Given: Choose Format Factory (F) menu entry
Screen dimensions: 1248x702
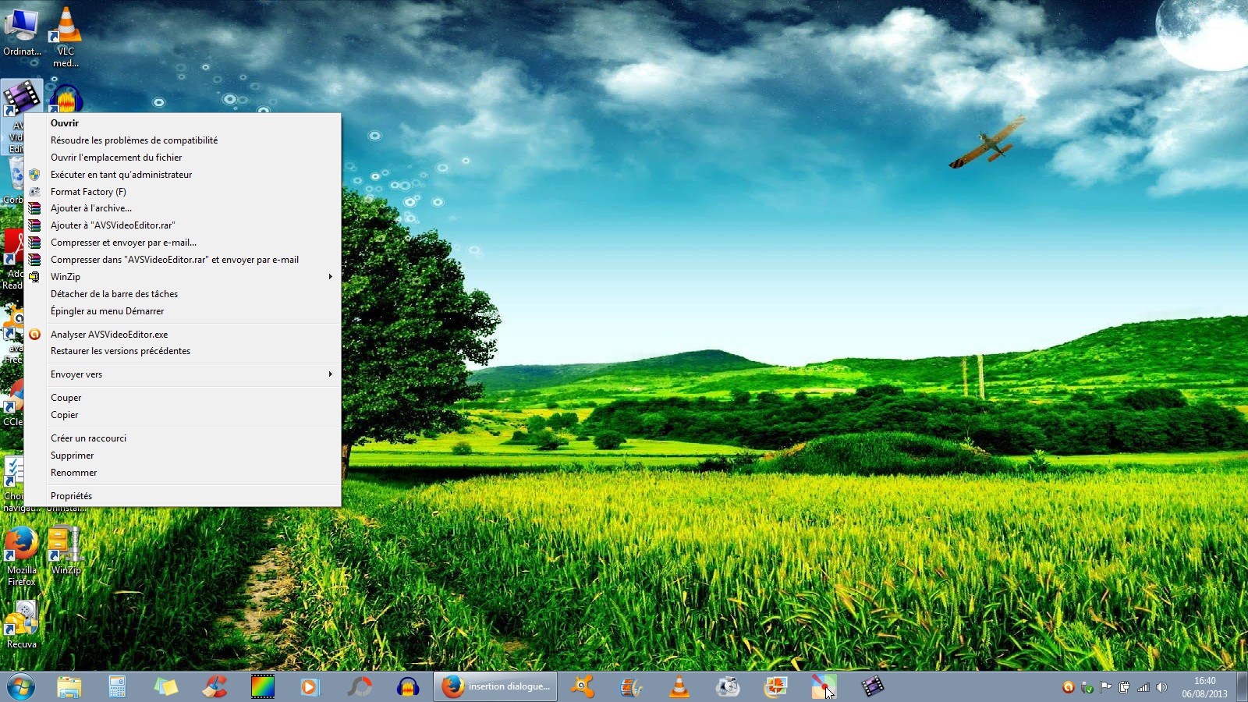Looking at the screenshot, I should click(183, 192).
